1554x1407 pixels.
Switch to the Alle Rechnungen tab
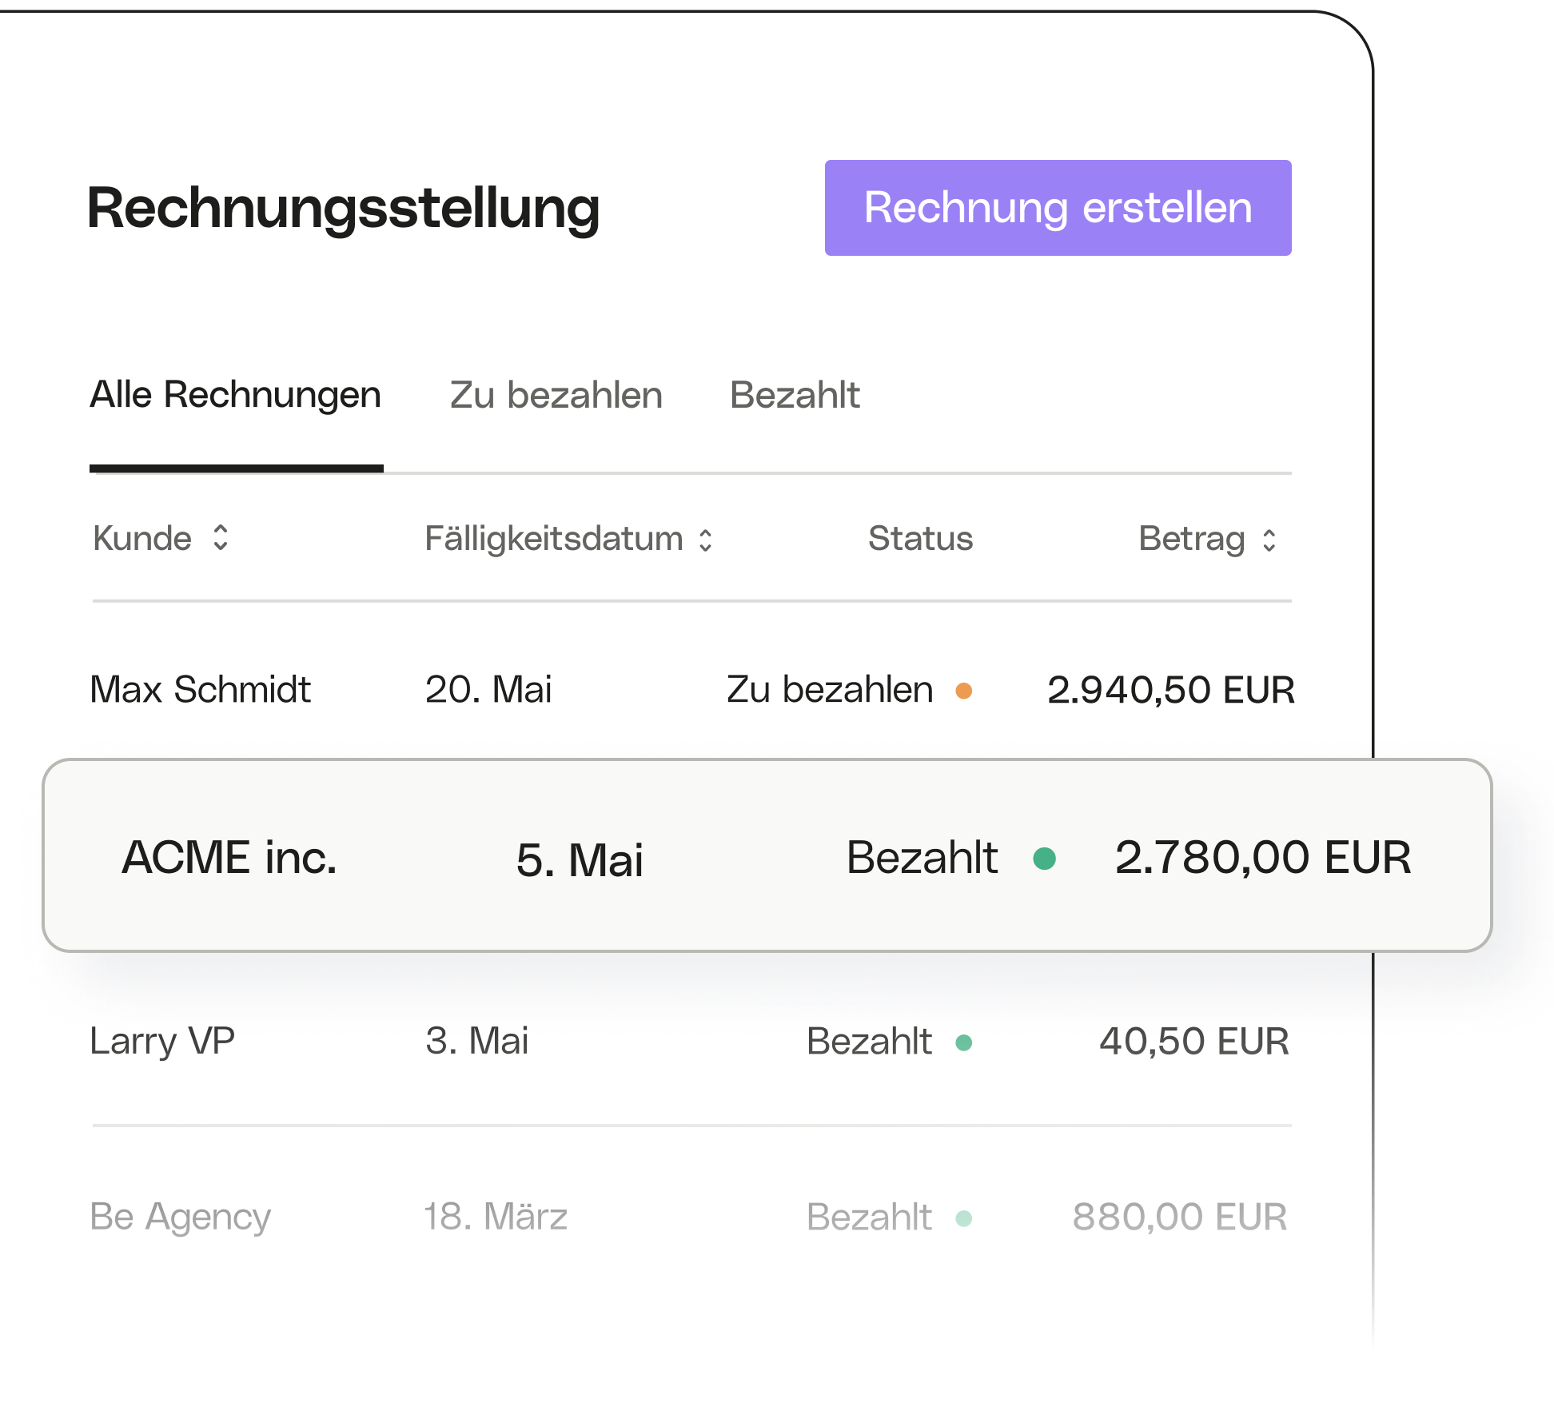click(236, 395)
